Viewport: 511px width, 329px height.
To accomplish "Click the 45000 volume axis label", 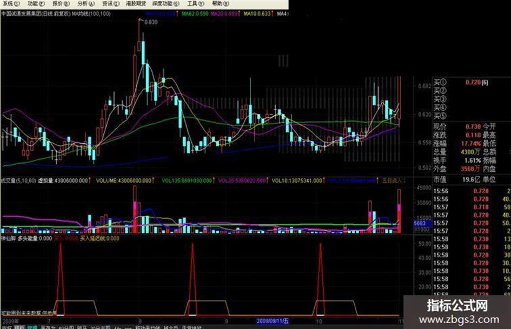I will tap(424, 187).
